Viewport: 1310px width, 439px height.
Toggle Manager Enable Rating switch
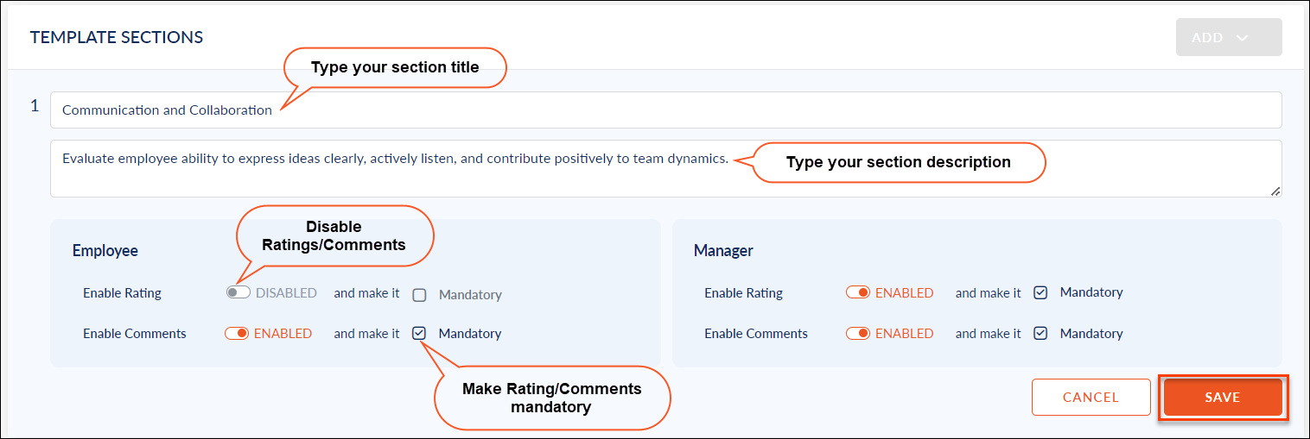point(858,292)
